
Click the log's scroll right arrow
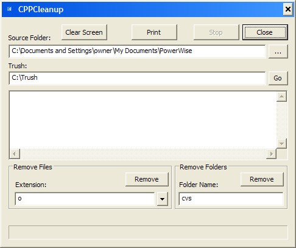[x=271, y=154]
